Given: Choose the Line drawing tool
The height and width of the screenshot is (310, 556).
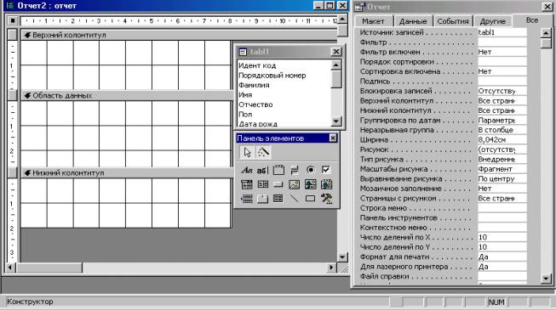Looking at the screenshot, I should (295, 199).
